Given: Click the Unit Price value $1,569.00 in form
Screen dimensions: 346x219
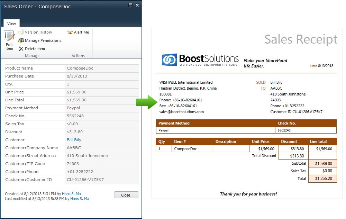Looking at the screenshot, I should [76, 92].
